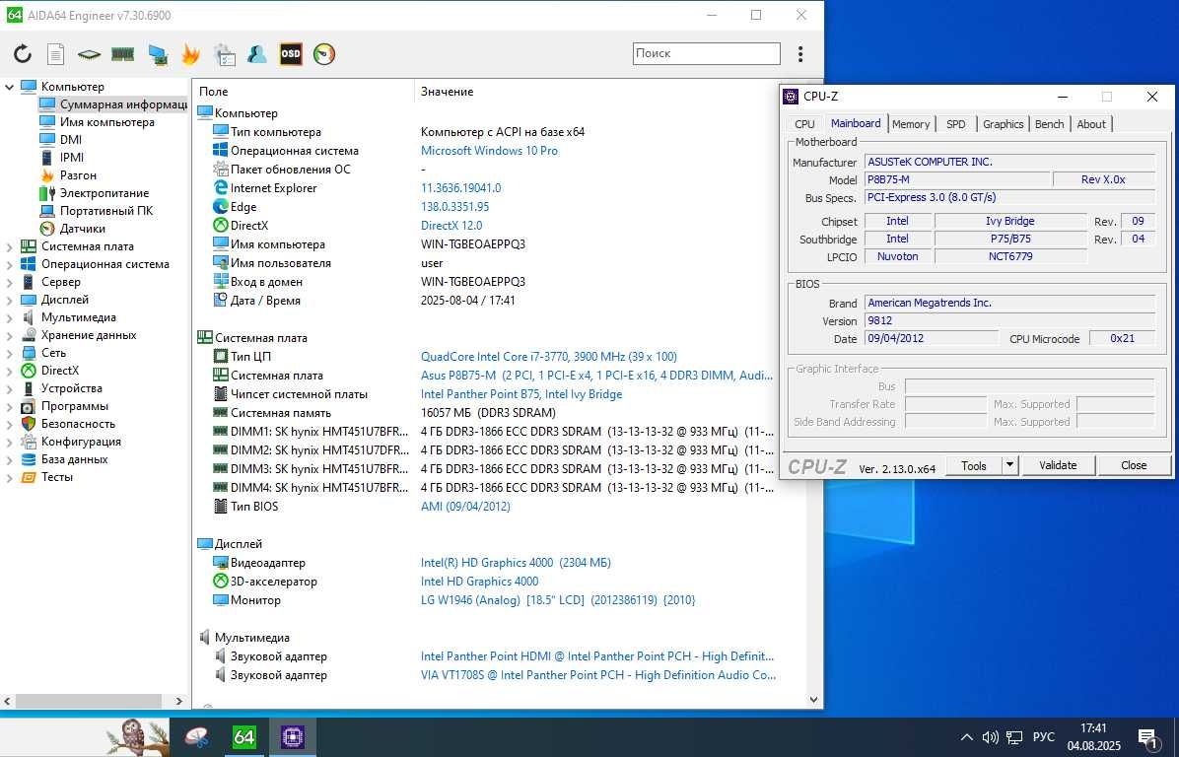
Task: Open Датчики in the sidebar tree
Action: pos(82,229)
